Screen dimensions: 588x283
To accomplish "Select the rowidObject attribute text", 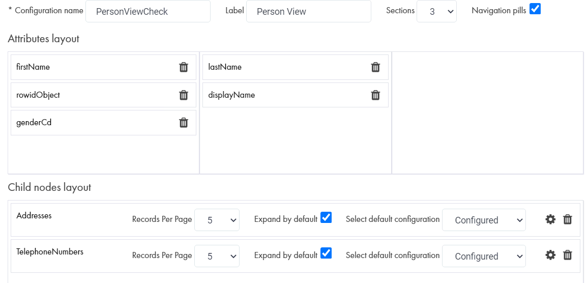I will (38, 95).
